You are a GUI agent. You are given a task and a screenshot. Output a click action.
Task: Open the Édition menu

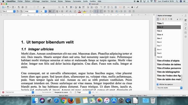[x=27, y=1]
